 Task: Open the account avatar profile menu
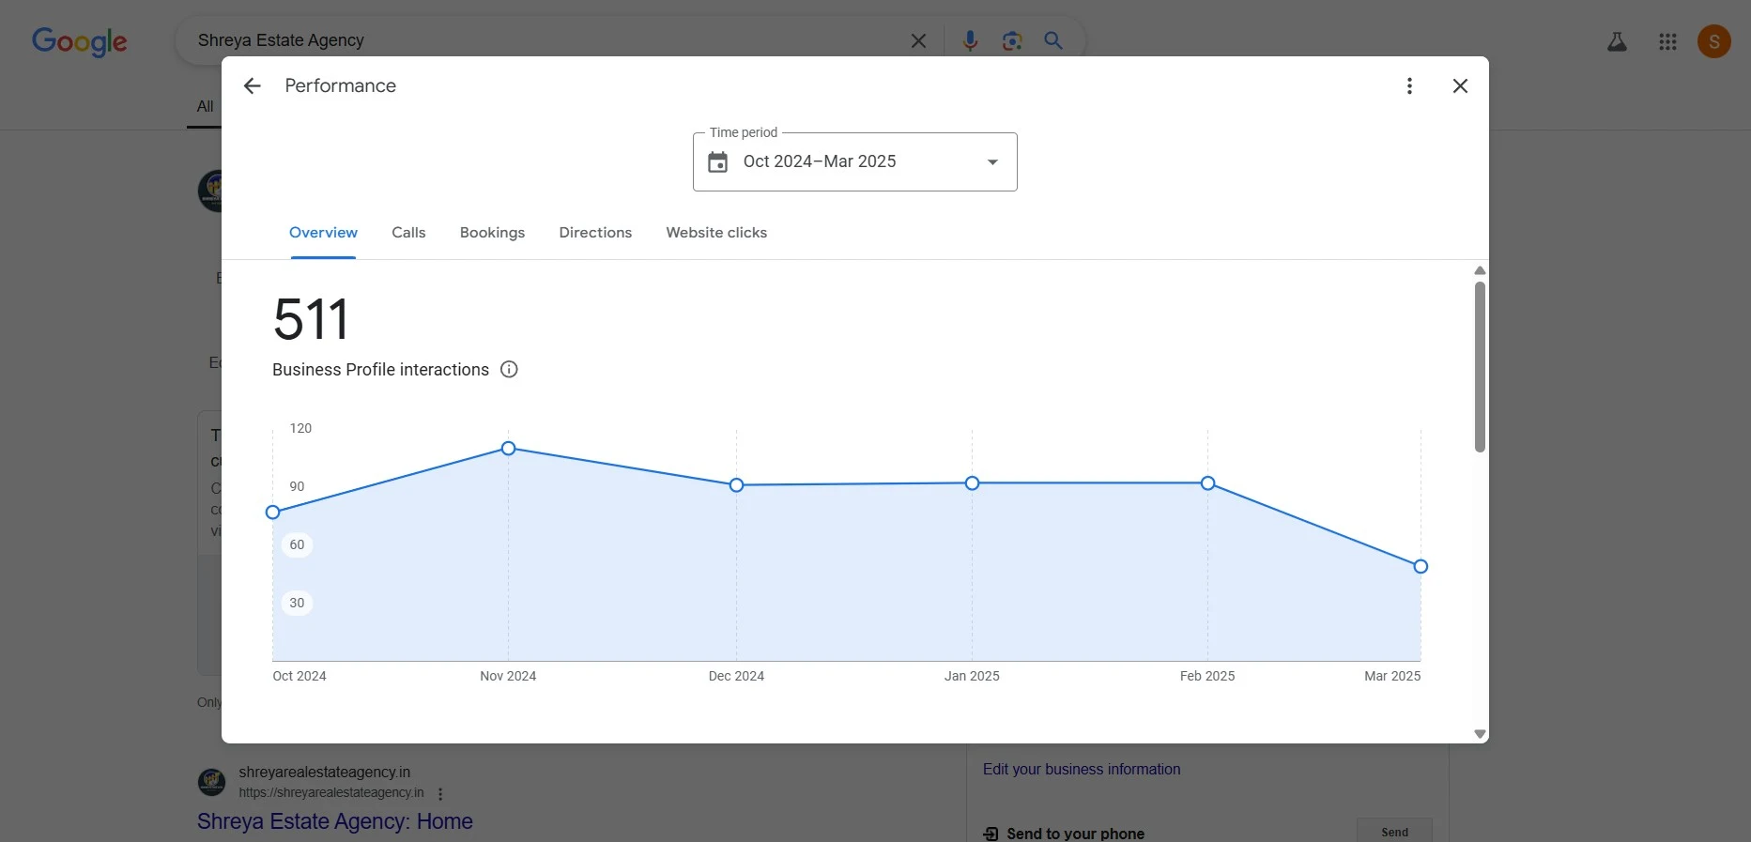pyautogui.click(x=1713, y=41)
